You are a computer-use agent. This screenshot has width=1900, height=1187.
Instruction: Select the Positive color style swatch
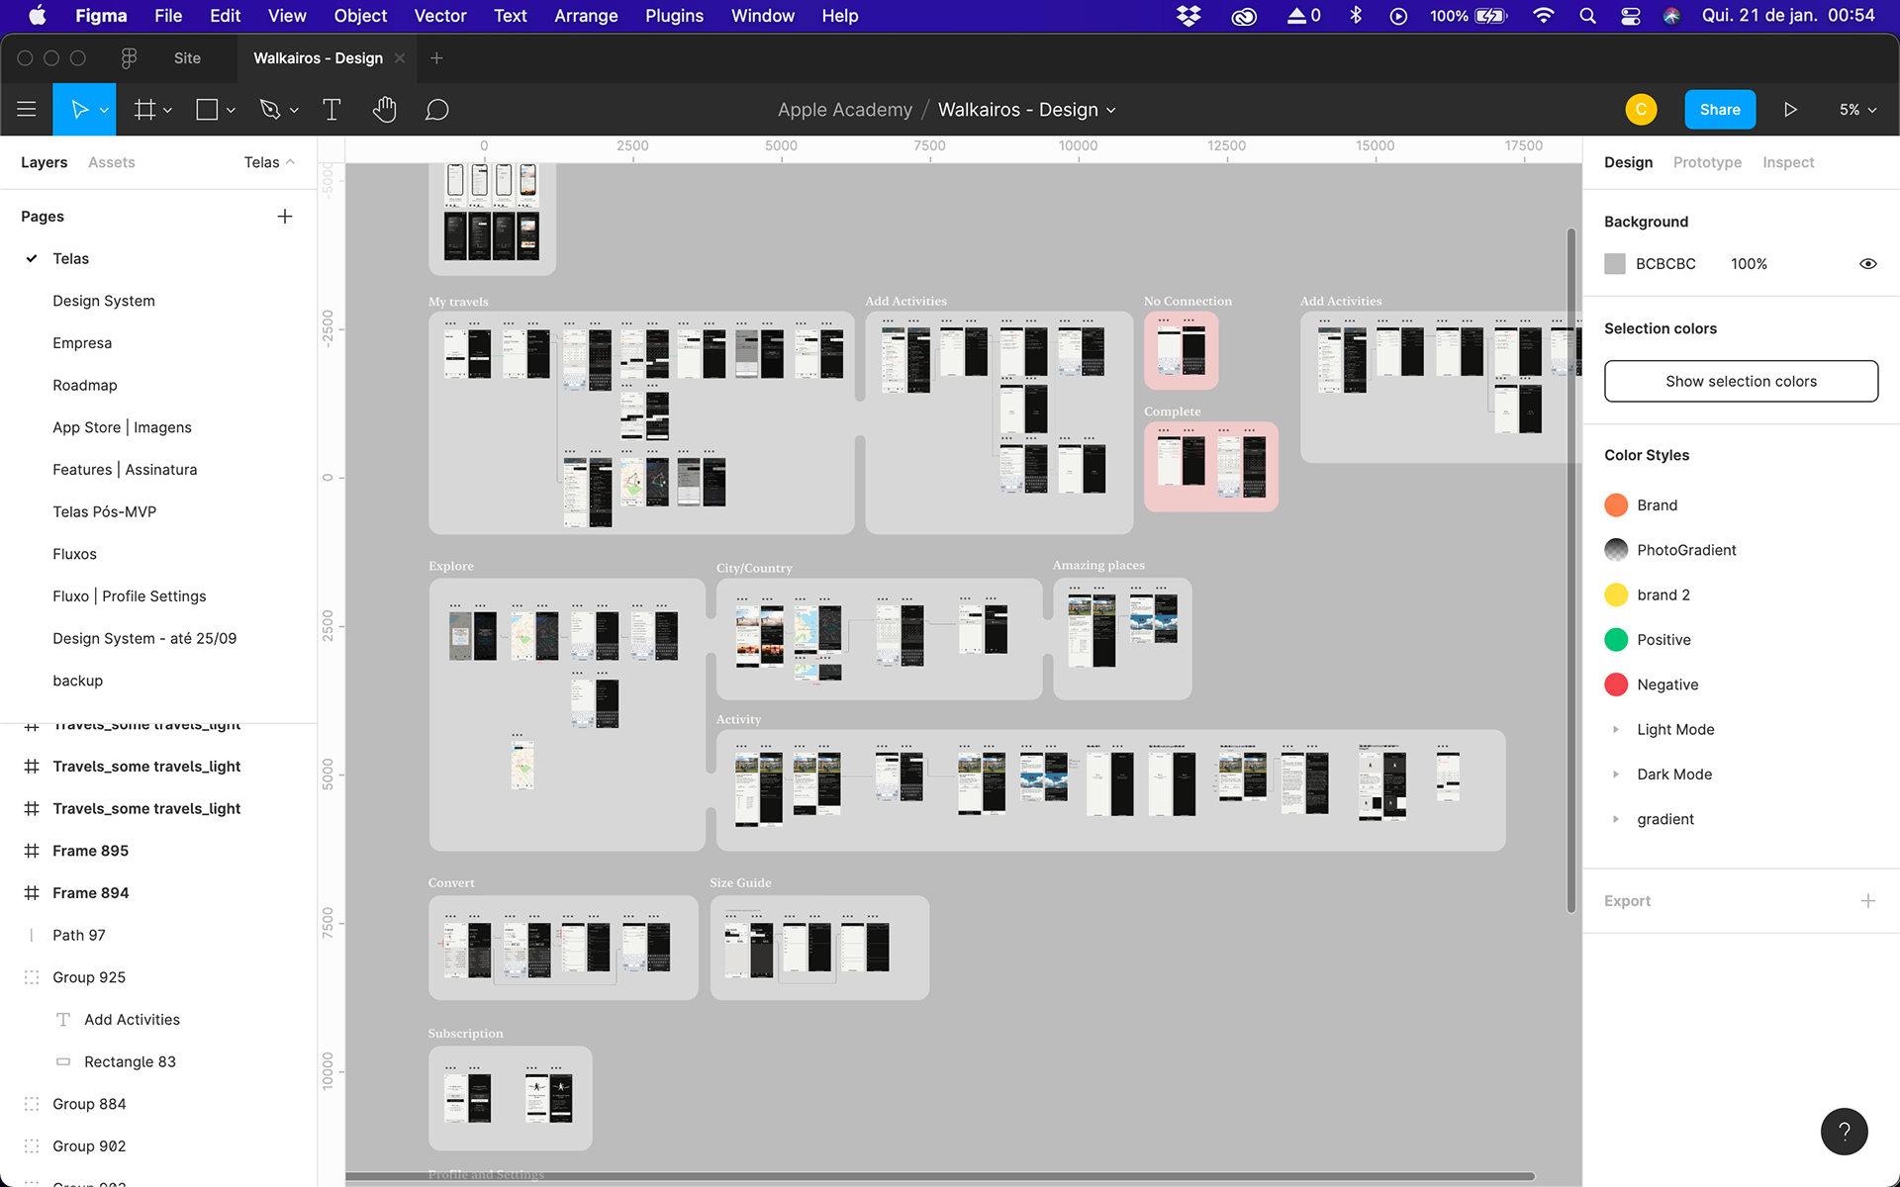(x=1616, y=640)
